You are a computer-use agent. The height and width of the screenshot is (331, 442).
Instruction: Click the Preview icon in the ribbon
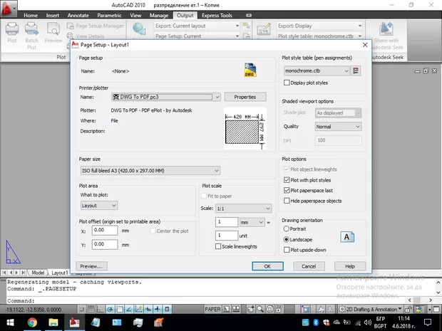pyautogui.click(x=53, y=32)
